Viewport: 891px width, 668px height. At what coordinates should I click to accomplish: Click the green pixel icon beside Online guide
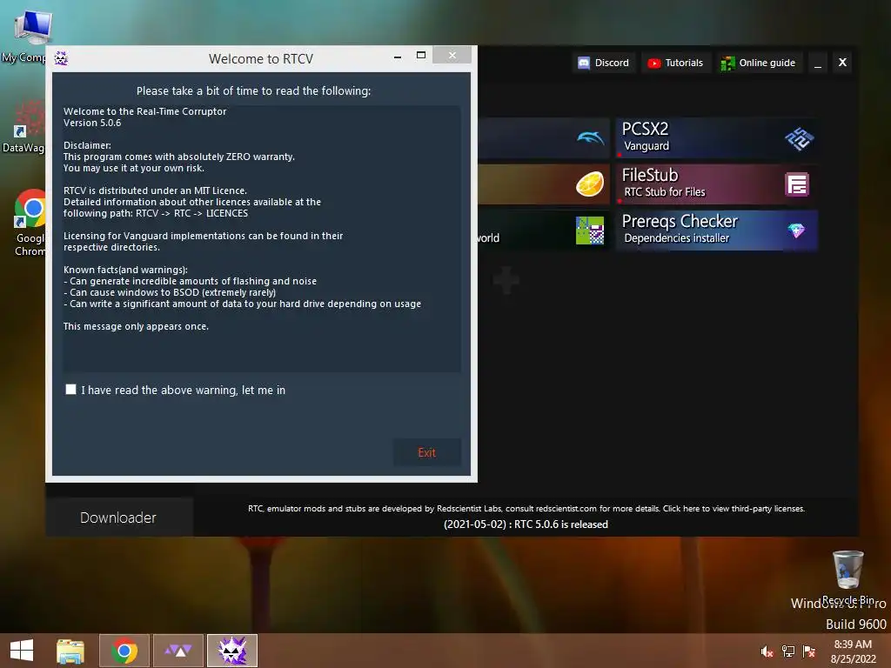pyautogui.click(x=727, y=63)
